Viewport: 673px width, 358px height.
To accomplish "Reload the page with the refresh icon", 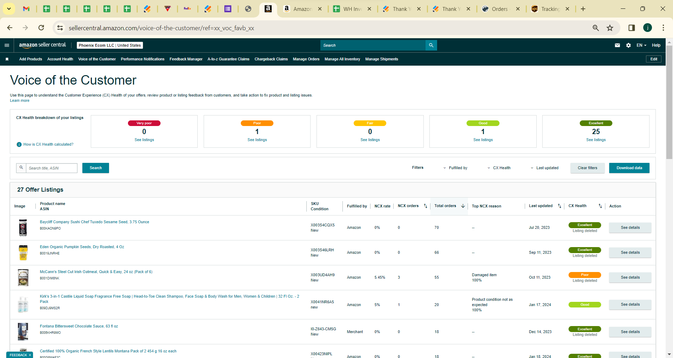I will click(x=41, y=28).
